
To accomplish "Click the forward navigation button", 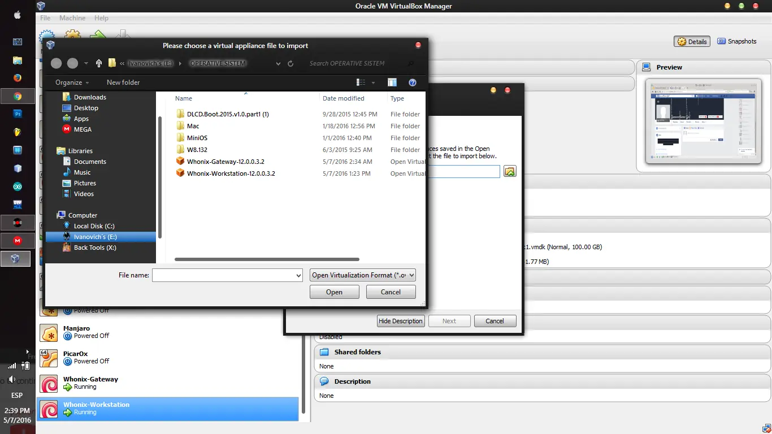I will (x=72, y=63).
